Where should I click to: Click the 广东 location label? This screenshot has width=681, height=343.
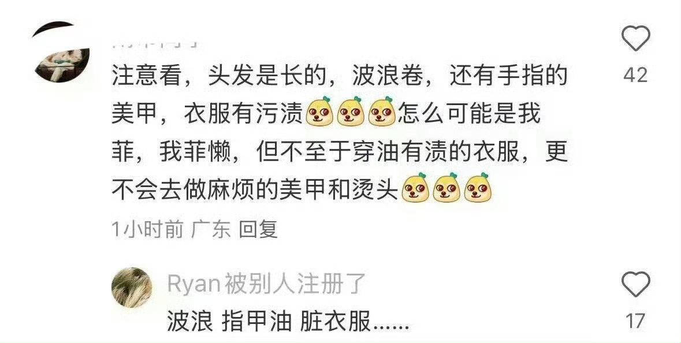pos(211,229)
